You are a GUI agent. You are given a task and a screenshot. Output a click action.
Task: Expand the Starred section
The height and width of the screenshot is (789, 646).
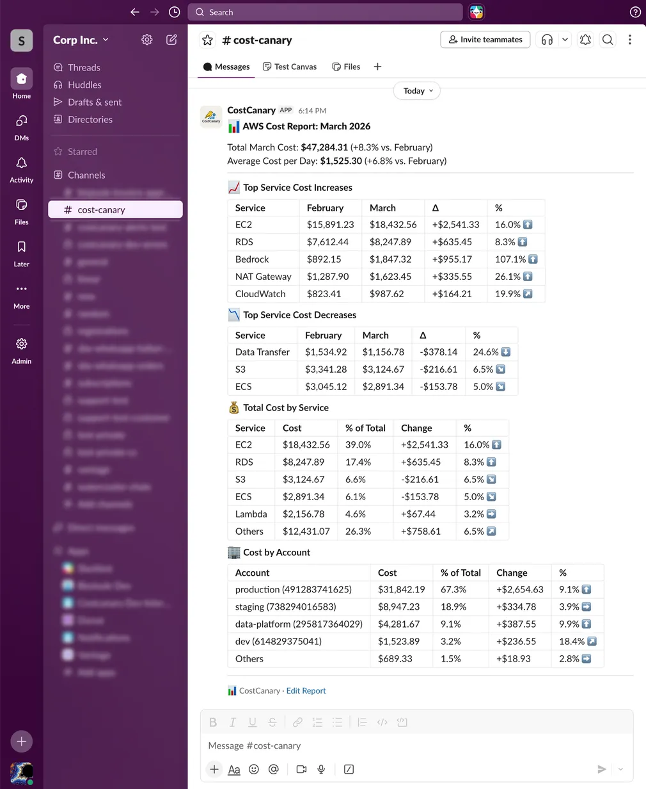pyautogui.click(x=83, y=152)
